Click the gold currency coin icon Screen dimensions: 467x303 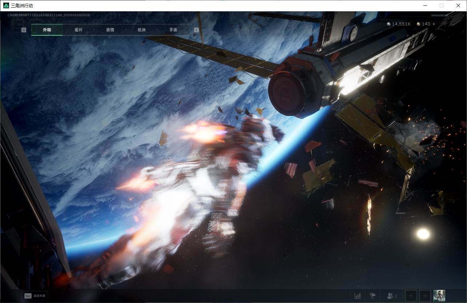pos(418,24)
